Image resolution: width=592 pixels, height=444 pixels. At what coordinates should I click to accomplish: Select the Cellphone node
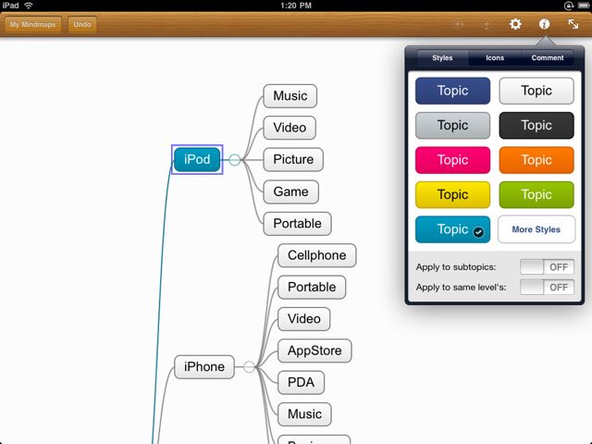tap(316, 255)
